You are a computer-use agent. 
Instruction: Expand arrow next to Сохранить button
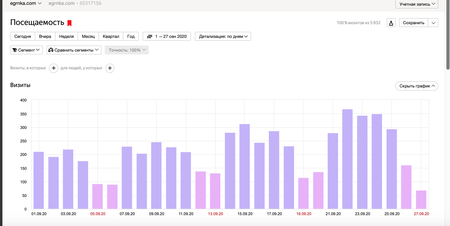[x=433, y=23]
